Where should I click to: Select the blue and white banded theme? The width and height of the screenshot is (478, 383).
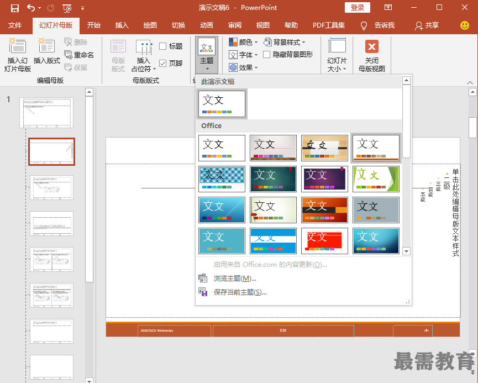click(x=273, y=241)
